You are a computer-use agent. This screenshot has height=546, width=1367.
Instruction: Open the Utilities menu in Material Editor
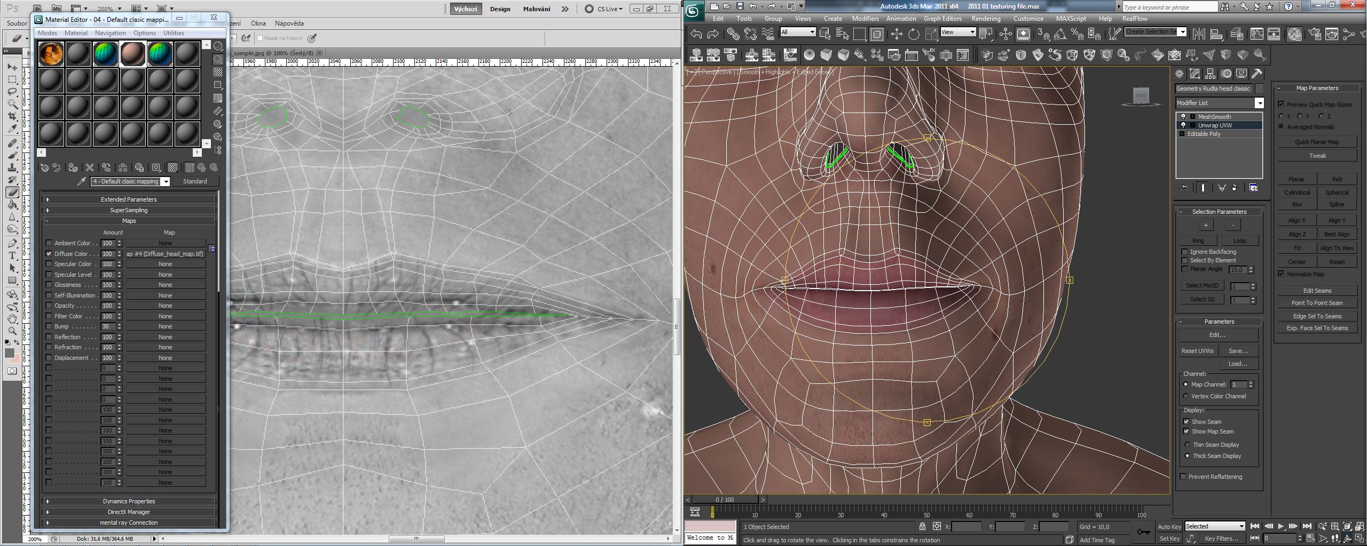pos(174,33)
